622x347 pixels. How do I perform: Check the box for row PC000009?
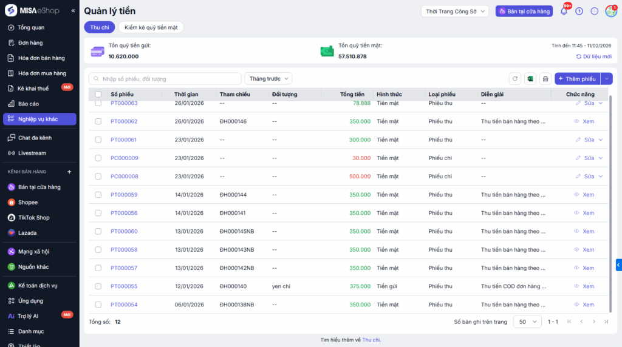click(x=98, y=158)
